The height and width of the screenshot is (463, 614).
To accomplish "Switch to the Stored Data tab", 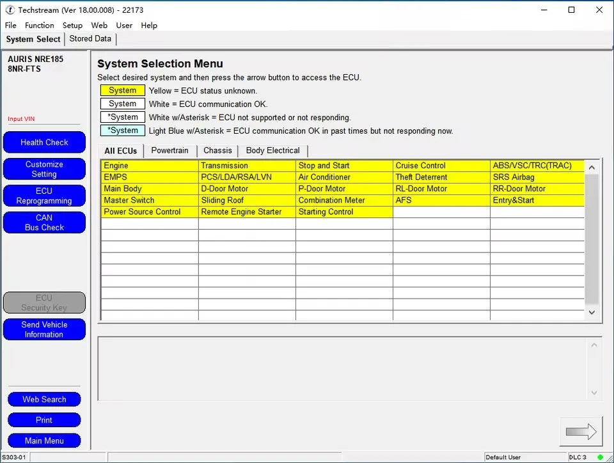I will tap(90, 39).
